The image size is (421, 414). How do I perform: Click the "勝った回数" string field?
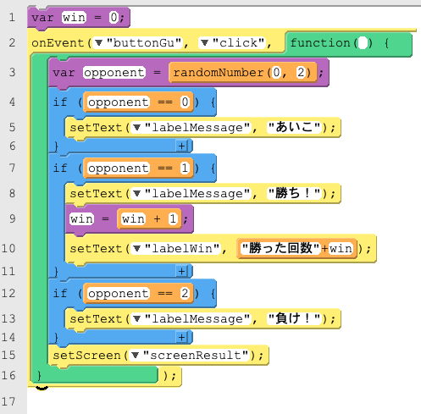point(280,248)
